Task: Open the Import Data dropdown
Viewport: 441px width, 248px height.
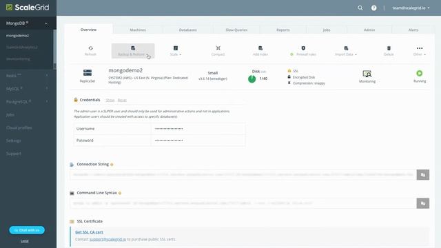Action: (x=346, y=51)
